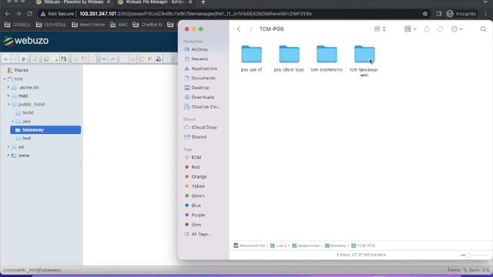The height and width of the screenshot is (277, 493).
Task: Click Webuzo file manager forward arrow
Action: pos(15,58)
